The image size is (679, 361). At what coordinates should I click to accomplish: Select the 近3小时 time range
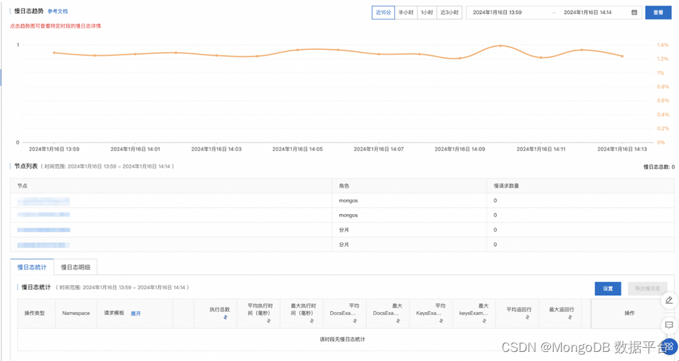(449, 13)
